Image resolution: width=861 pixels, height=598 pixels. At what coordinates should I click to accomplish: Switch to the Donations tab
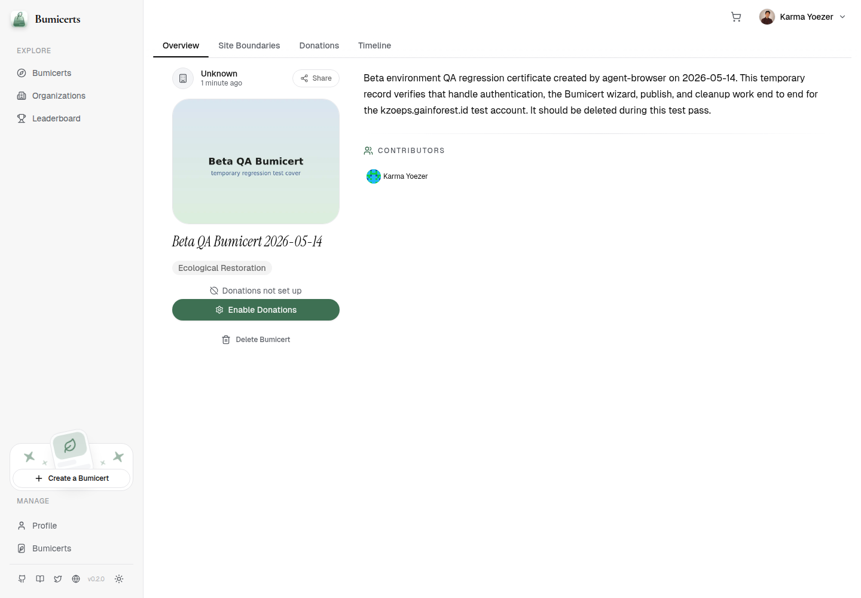point(319,45)
